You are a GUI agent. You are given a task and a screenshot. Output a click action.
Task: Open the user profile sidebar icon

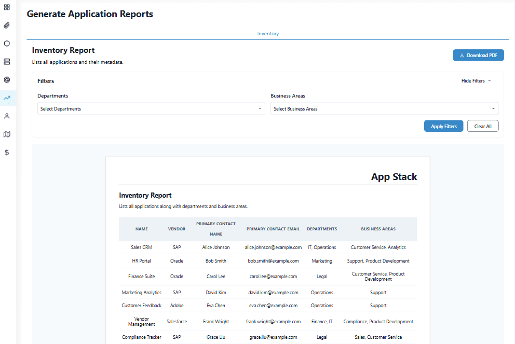click(7, 116)
